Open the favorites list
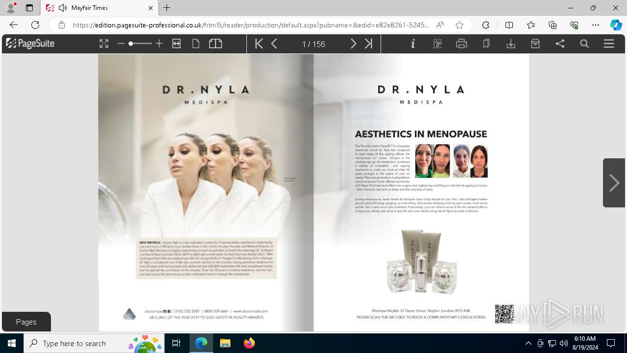 coord(531,25)
